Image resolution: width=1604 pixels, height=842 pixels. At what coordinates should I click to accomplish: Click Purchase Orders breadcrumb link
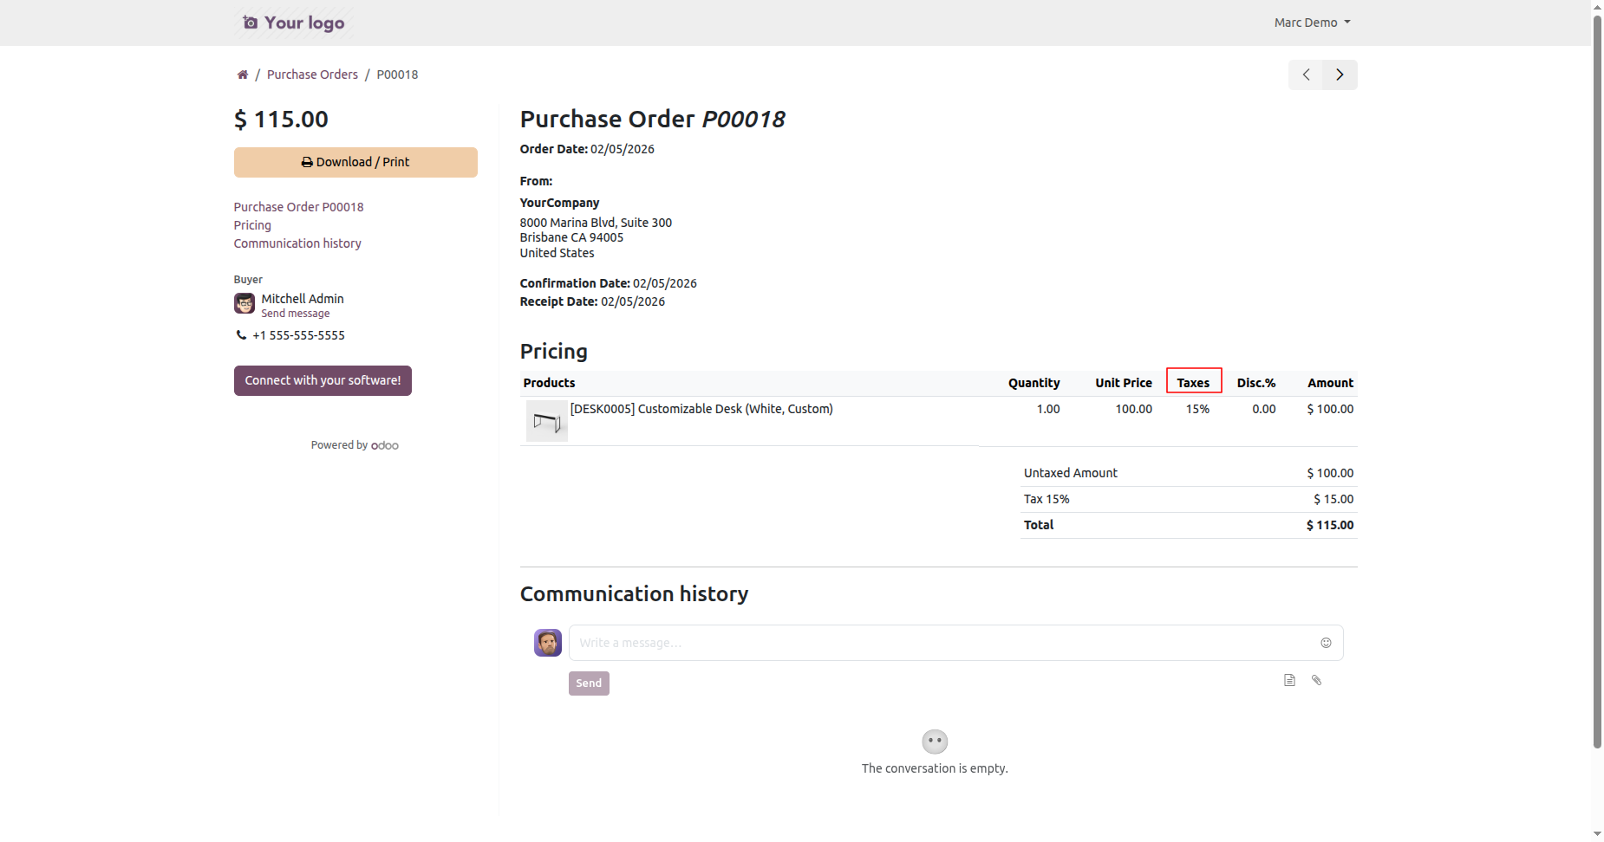(x=312, y=74)
